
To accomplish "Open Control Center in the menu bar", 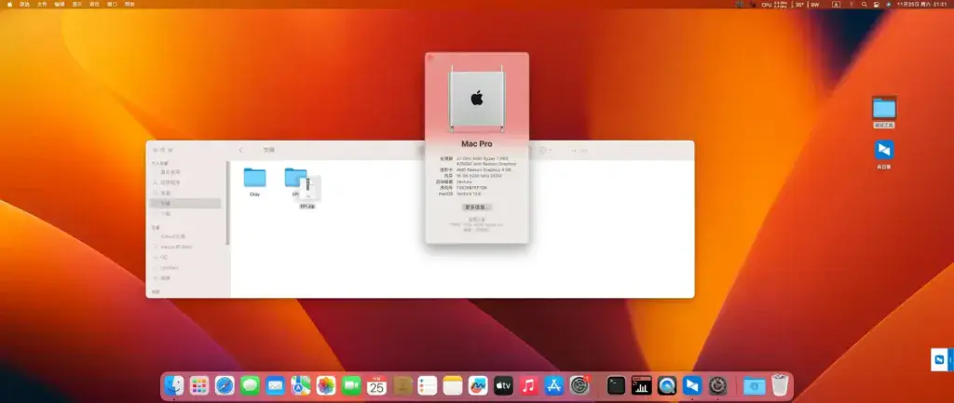I will point(876,5).
